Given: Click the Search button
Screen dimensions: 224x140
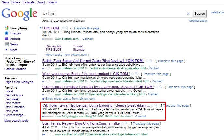Looking at the screenshot, I should 200,14.
